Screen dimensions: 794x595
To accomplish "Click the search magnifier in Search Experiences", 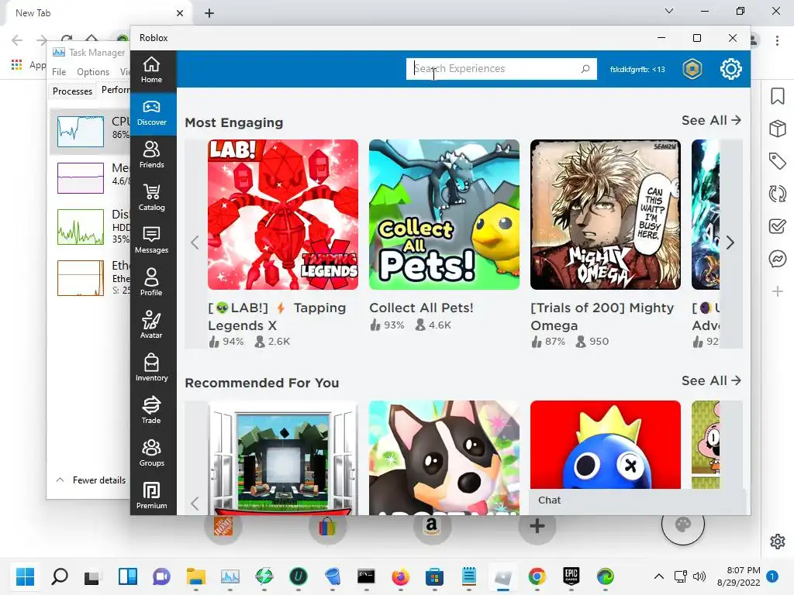I will 585,69.
